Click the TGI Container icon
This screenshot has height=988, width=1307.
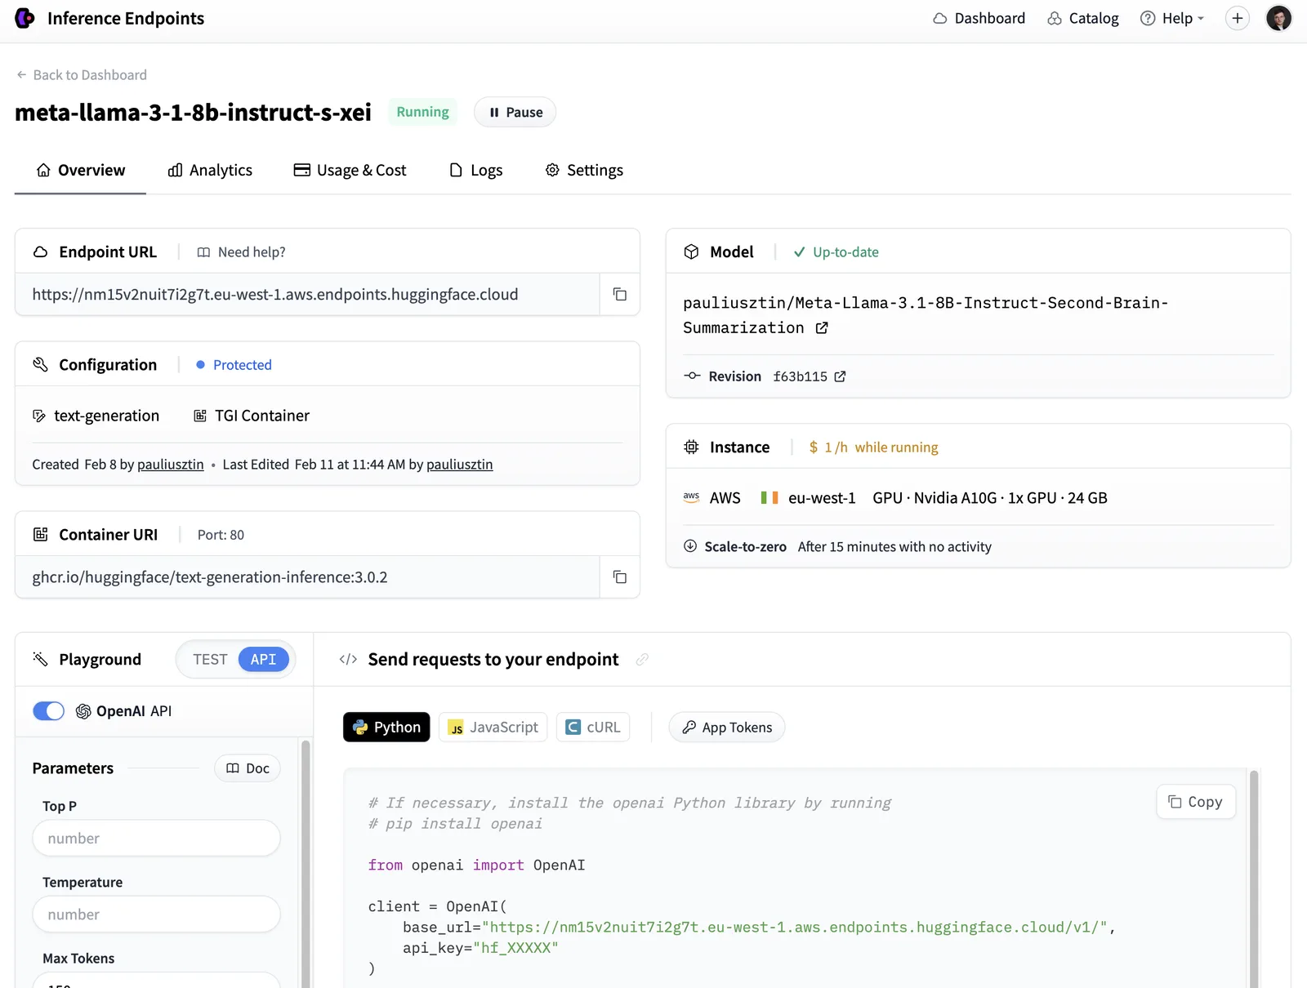pyautogui.click(x=200, y=416)
